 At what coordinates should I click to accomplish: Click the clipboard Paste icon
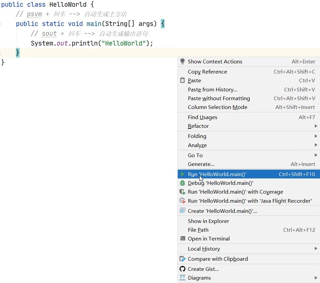coord(182,81)
